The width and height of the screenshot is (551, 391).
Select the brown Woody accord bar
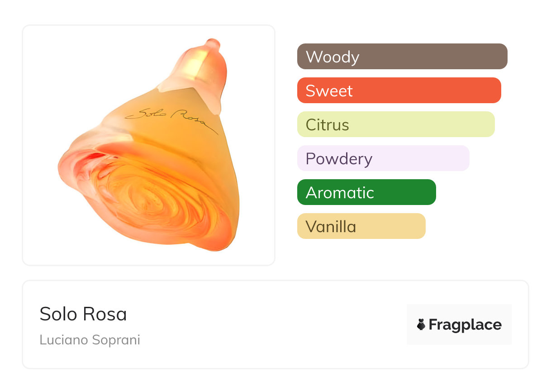(x=402, y=57)
